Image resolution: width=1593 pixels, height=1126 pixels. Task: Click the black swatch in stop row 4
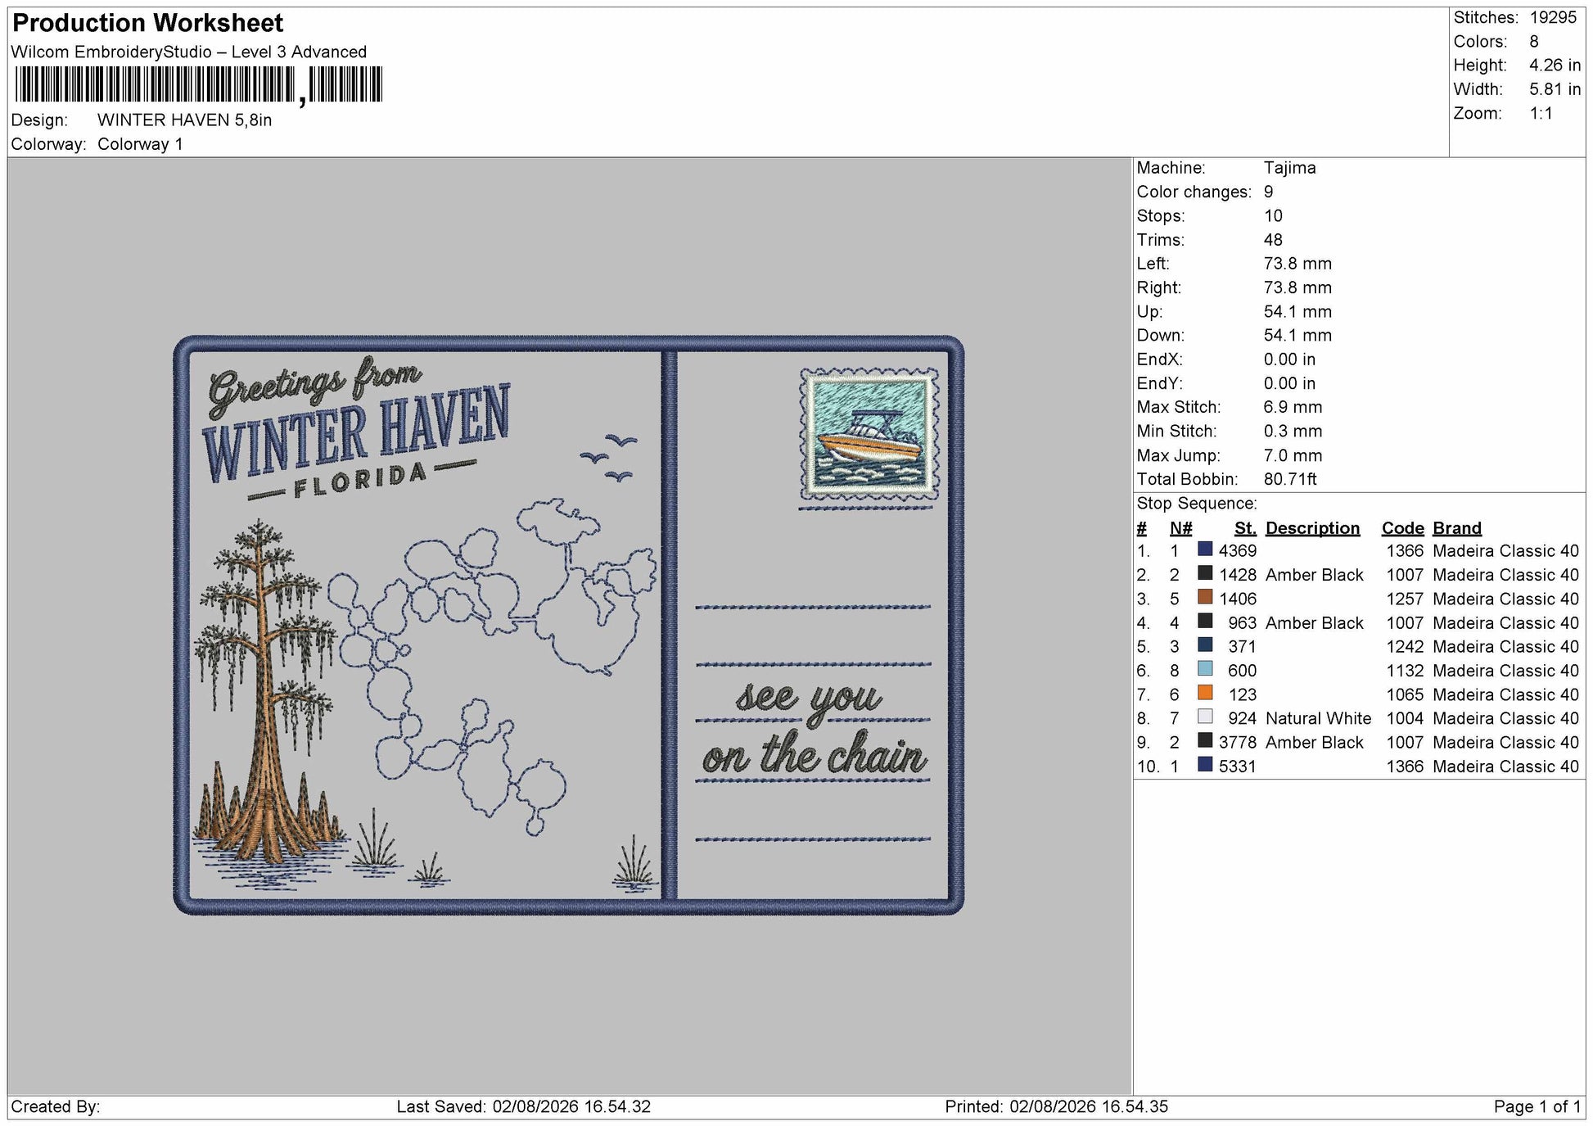tap(1205, 622)
